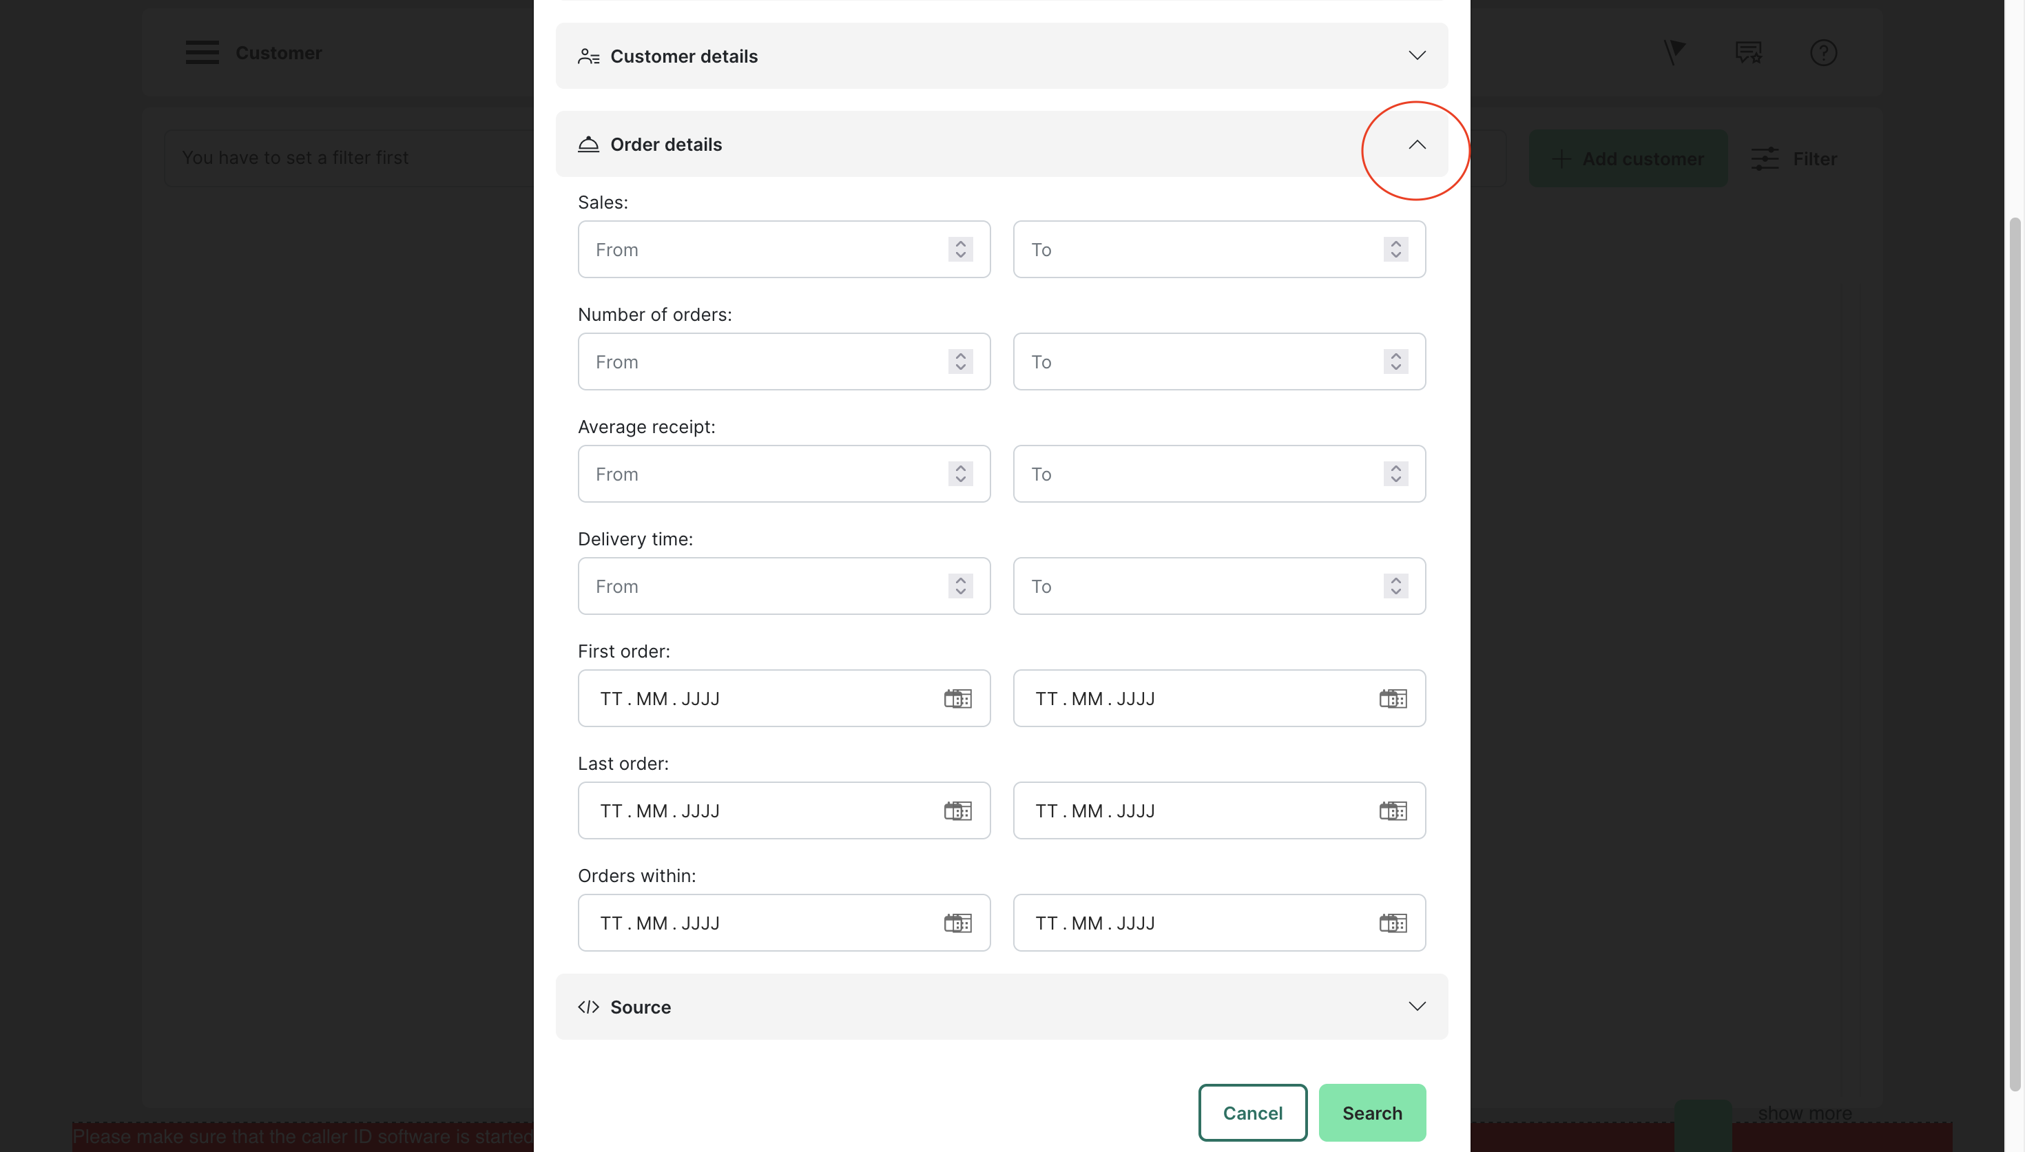Click the Cancel button
The width and height of the screenshot is (2025, 1152).
click(1252, 1113)
